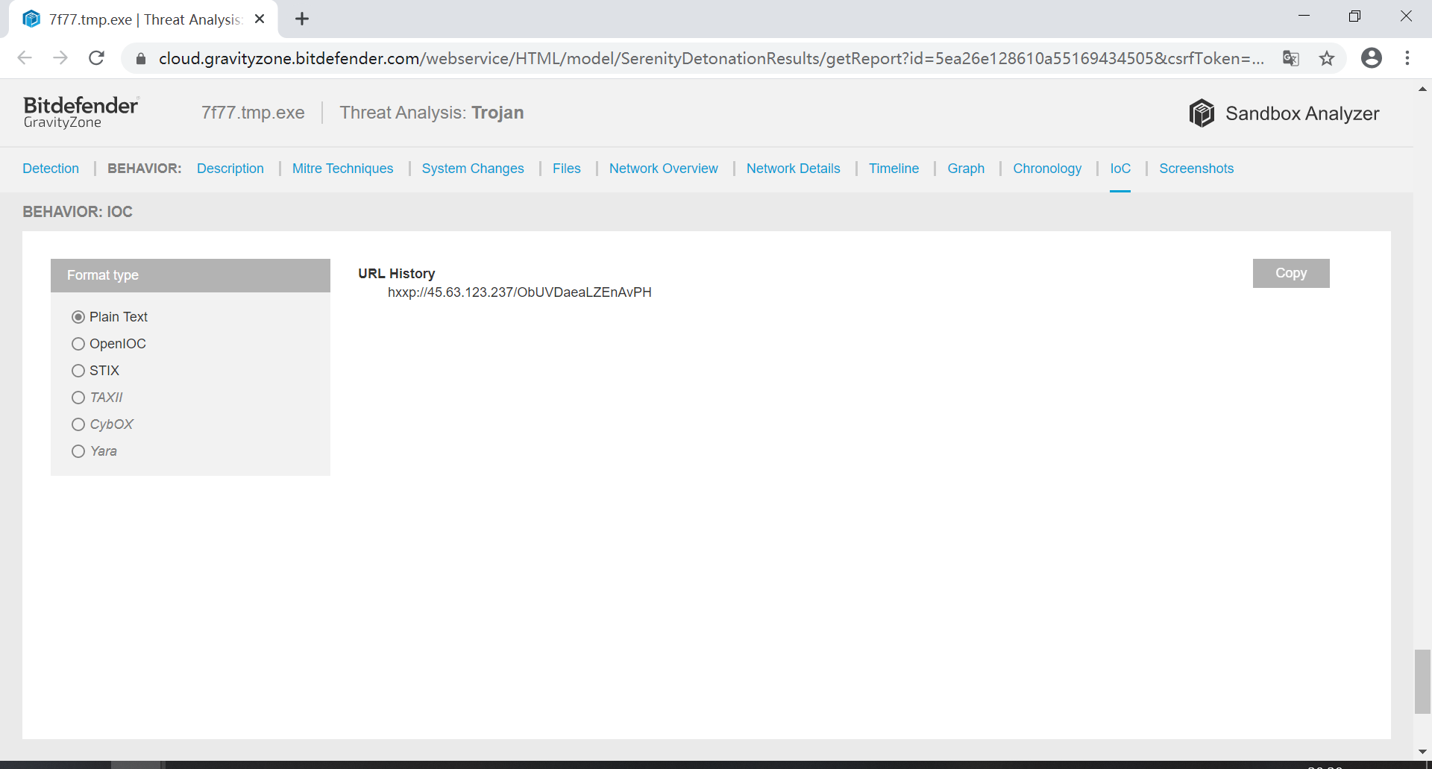Click the active IoC tab
This screenshot has width=1432, height=769.
click(1120, 169)
